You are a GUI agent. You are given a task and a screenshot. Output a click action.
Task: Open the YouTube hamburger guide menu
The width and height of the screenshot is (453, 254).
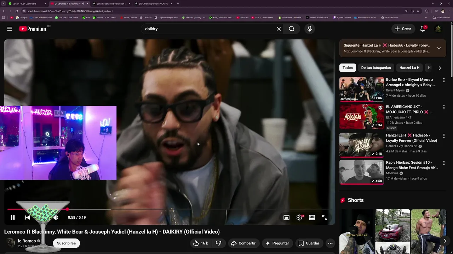(x=10, y=29)
